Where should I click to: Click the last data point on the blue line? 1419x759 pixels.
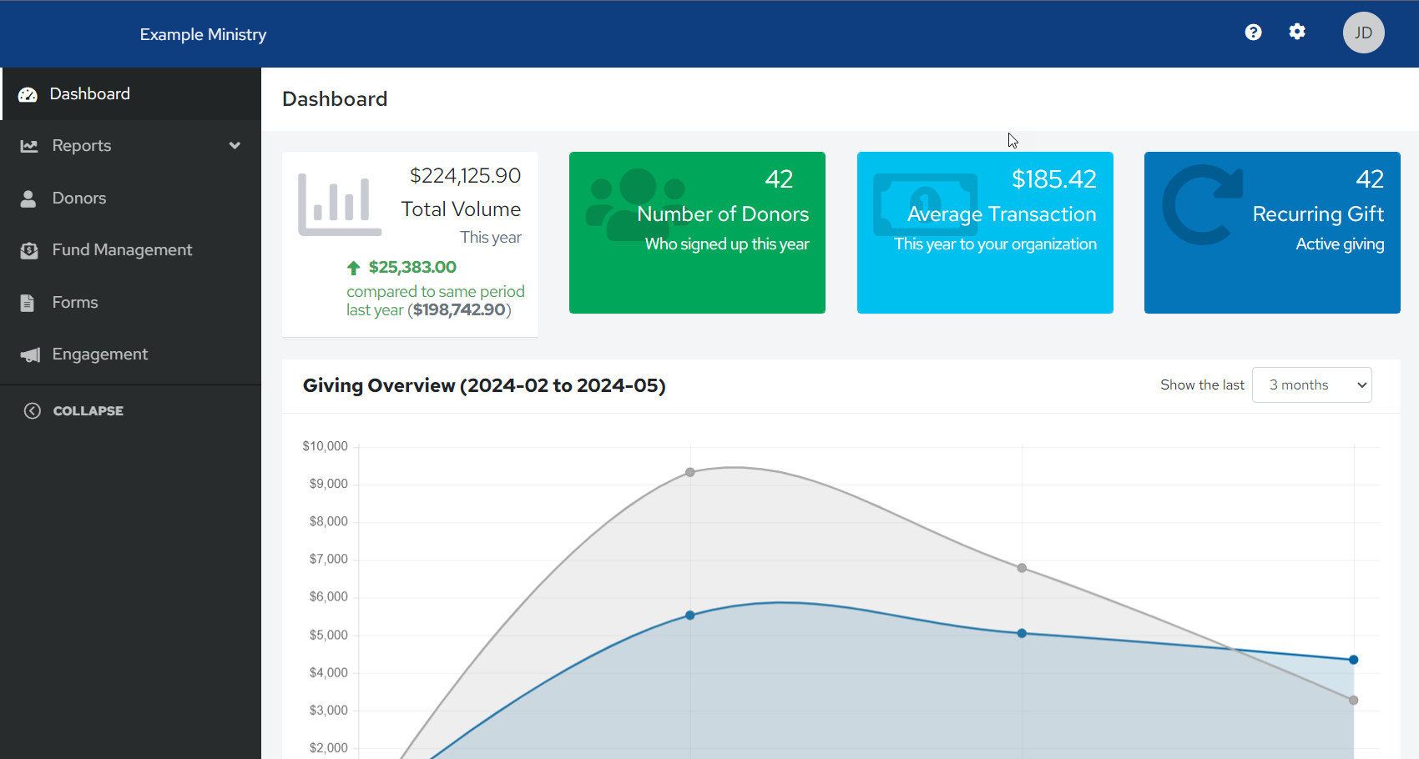pyautogui.click(x=1353, y=659)
